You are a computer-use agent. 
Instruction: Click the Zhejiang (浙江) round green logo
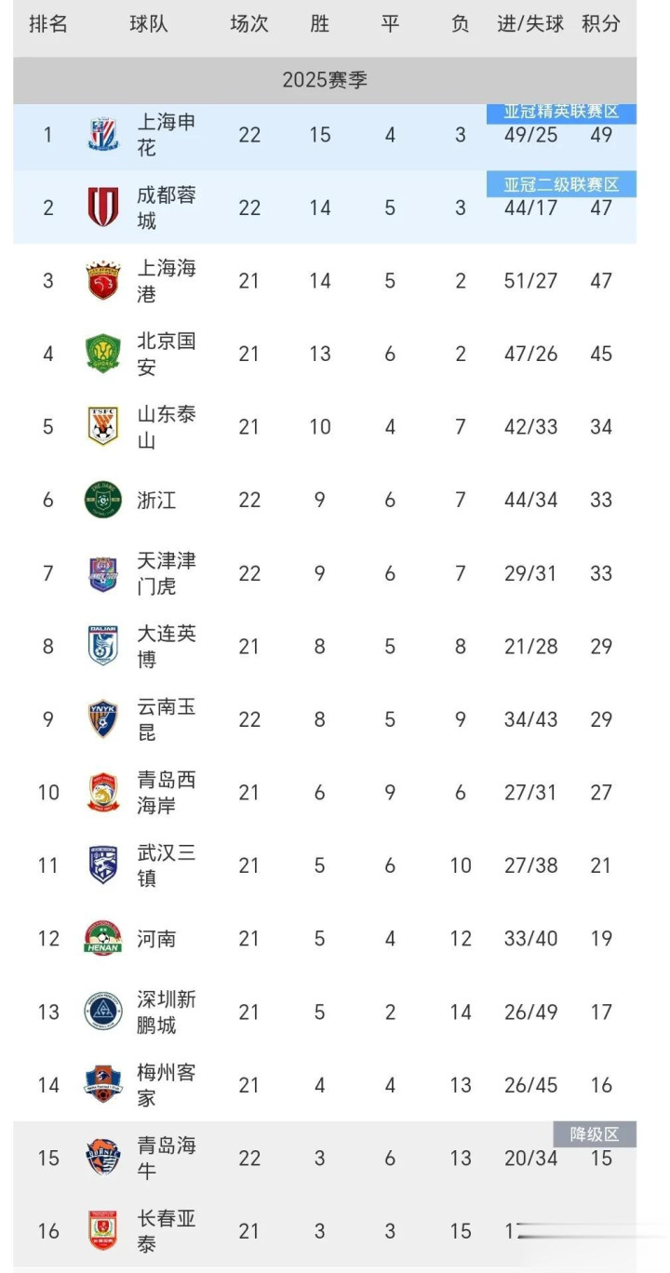(103, 500)
